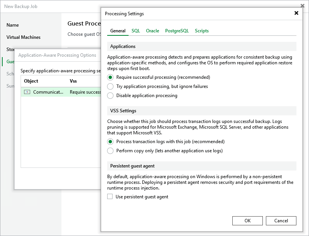Close the Processing Settings dialog

click(296, 13)
